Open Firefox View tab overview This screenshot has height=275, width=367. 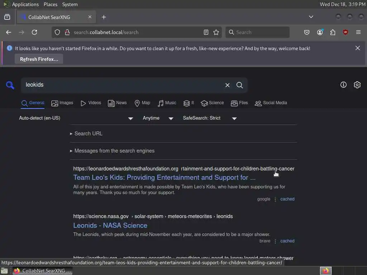coord(7,17)
